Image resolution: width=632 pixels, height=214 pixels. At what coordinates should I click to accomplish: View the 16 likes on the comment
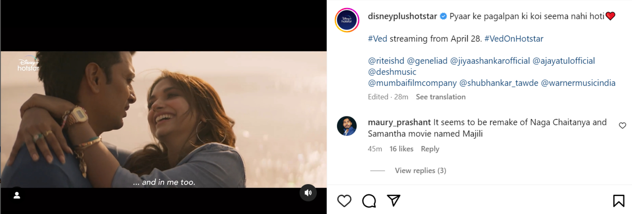tap(401, 149)
